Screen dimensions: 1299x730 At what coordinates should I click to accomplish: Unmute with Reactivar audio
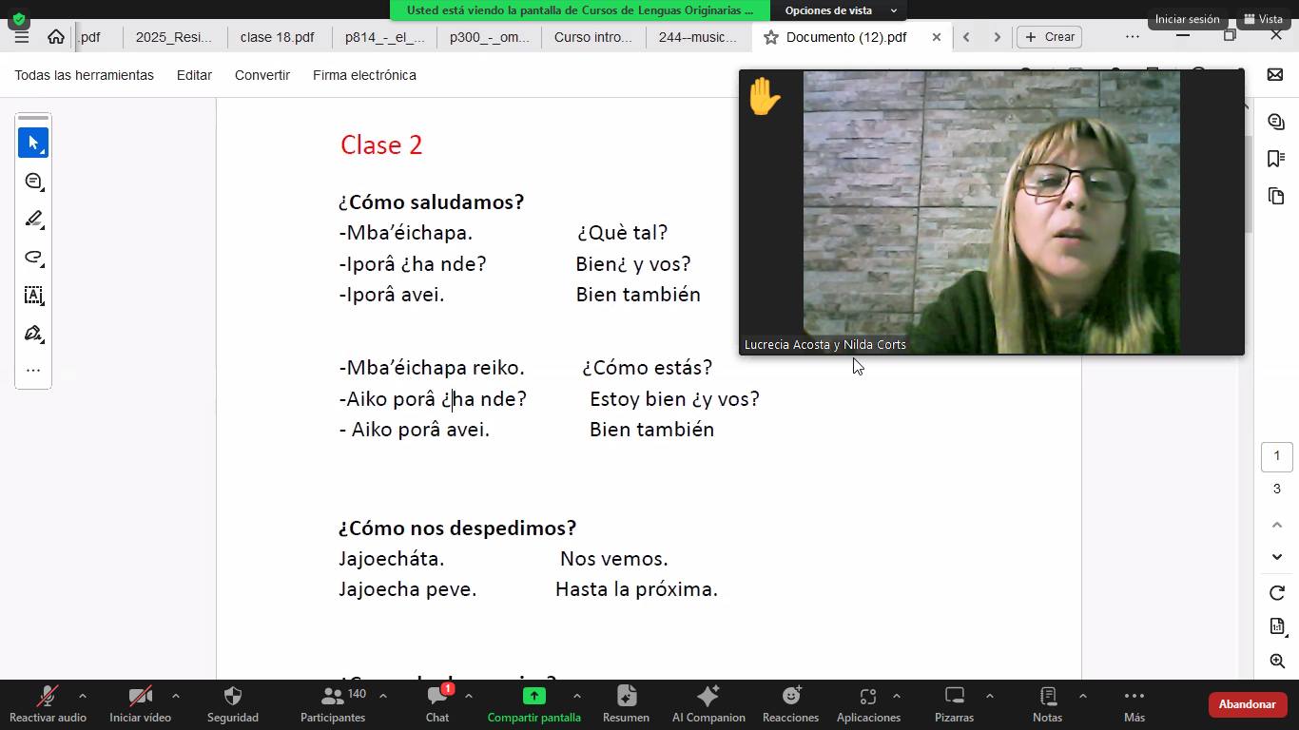48,704
